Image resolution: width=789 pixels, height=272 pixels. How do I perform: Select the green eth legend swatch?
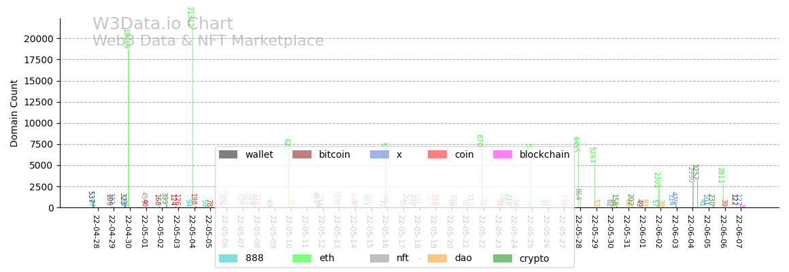302,258
